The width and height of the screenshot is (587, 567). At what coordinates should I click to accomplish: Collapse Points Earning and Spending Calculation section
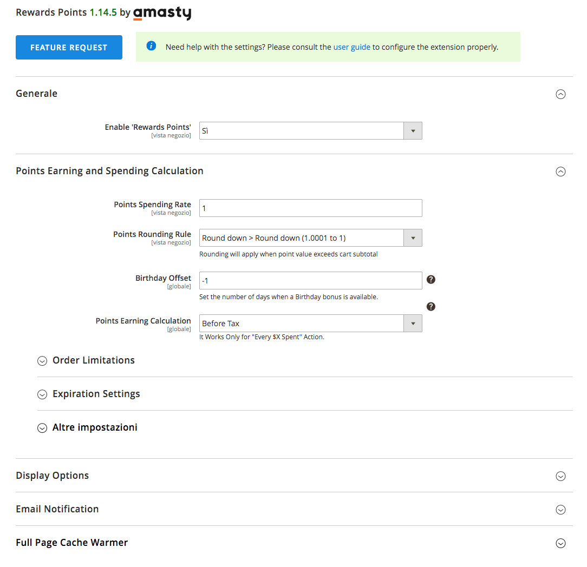560,172
